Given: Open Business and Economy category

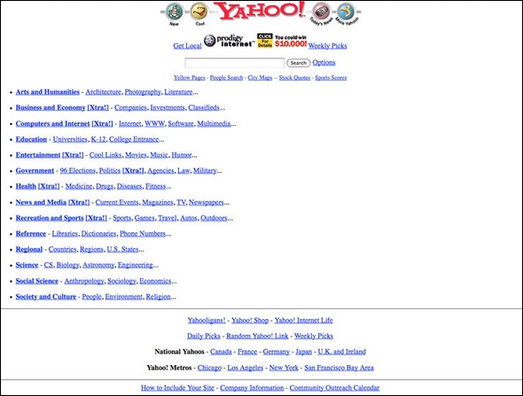Looking at the screenshot, I should pyautogui.click(x=51, y=108).
